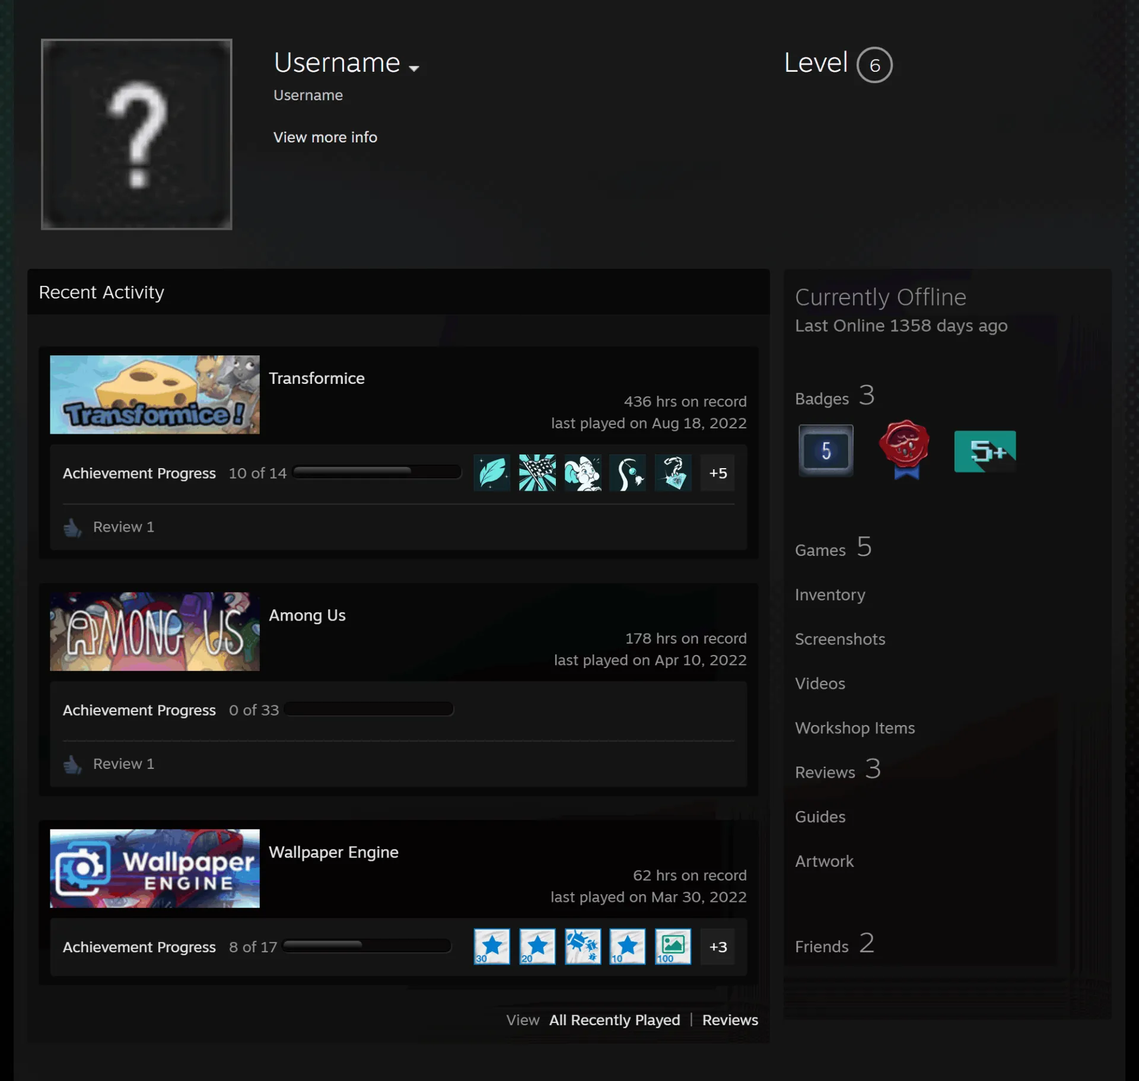Image resolution: width=1139 pixels, height=1081 pixels.
Task: Open the Among Us game banner
Action: [155, 631]
